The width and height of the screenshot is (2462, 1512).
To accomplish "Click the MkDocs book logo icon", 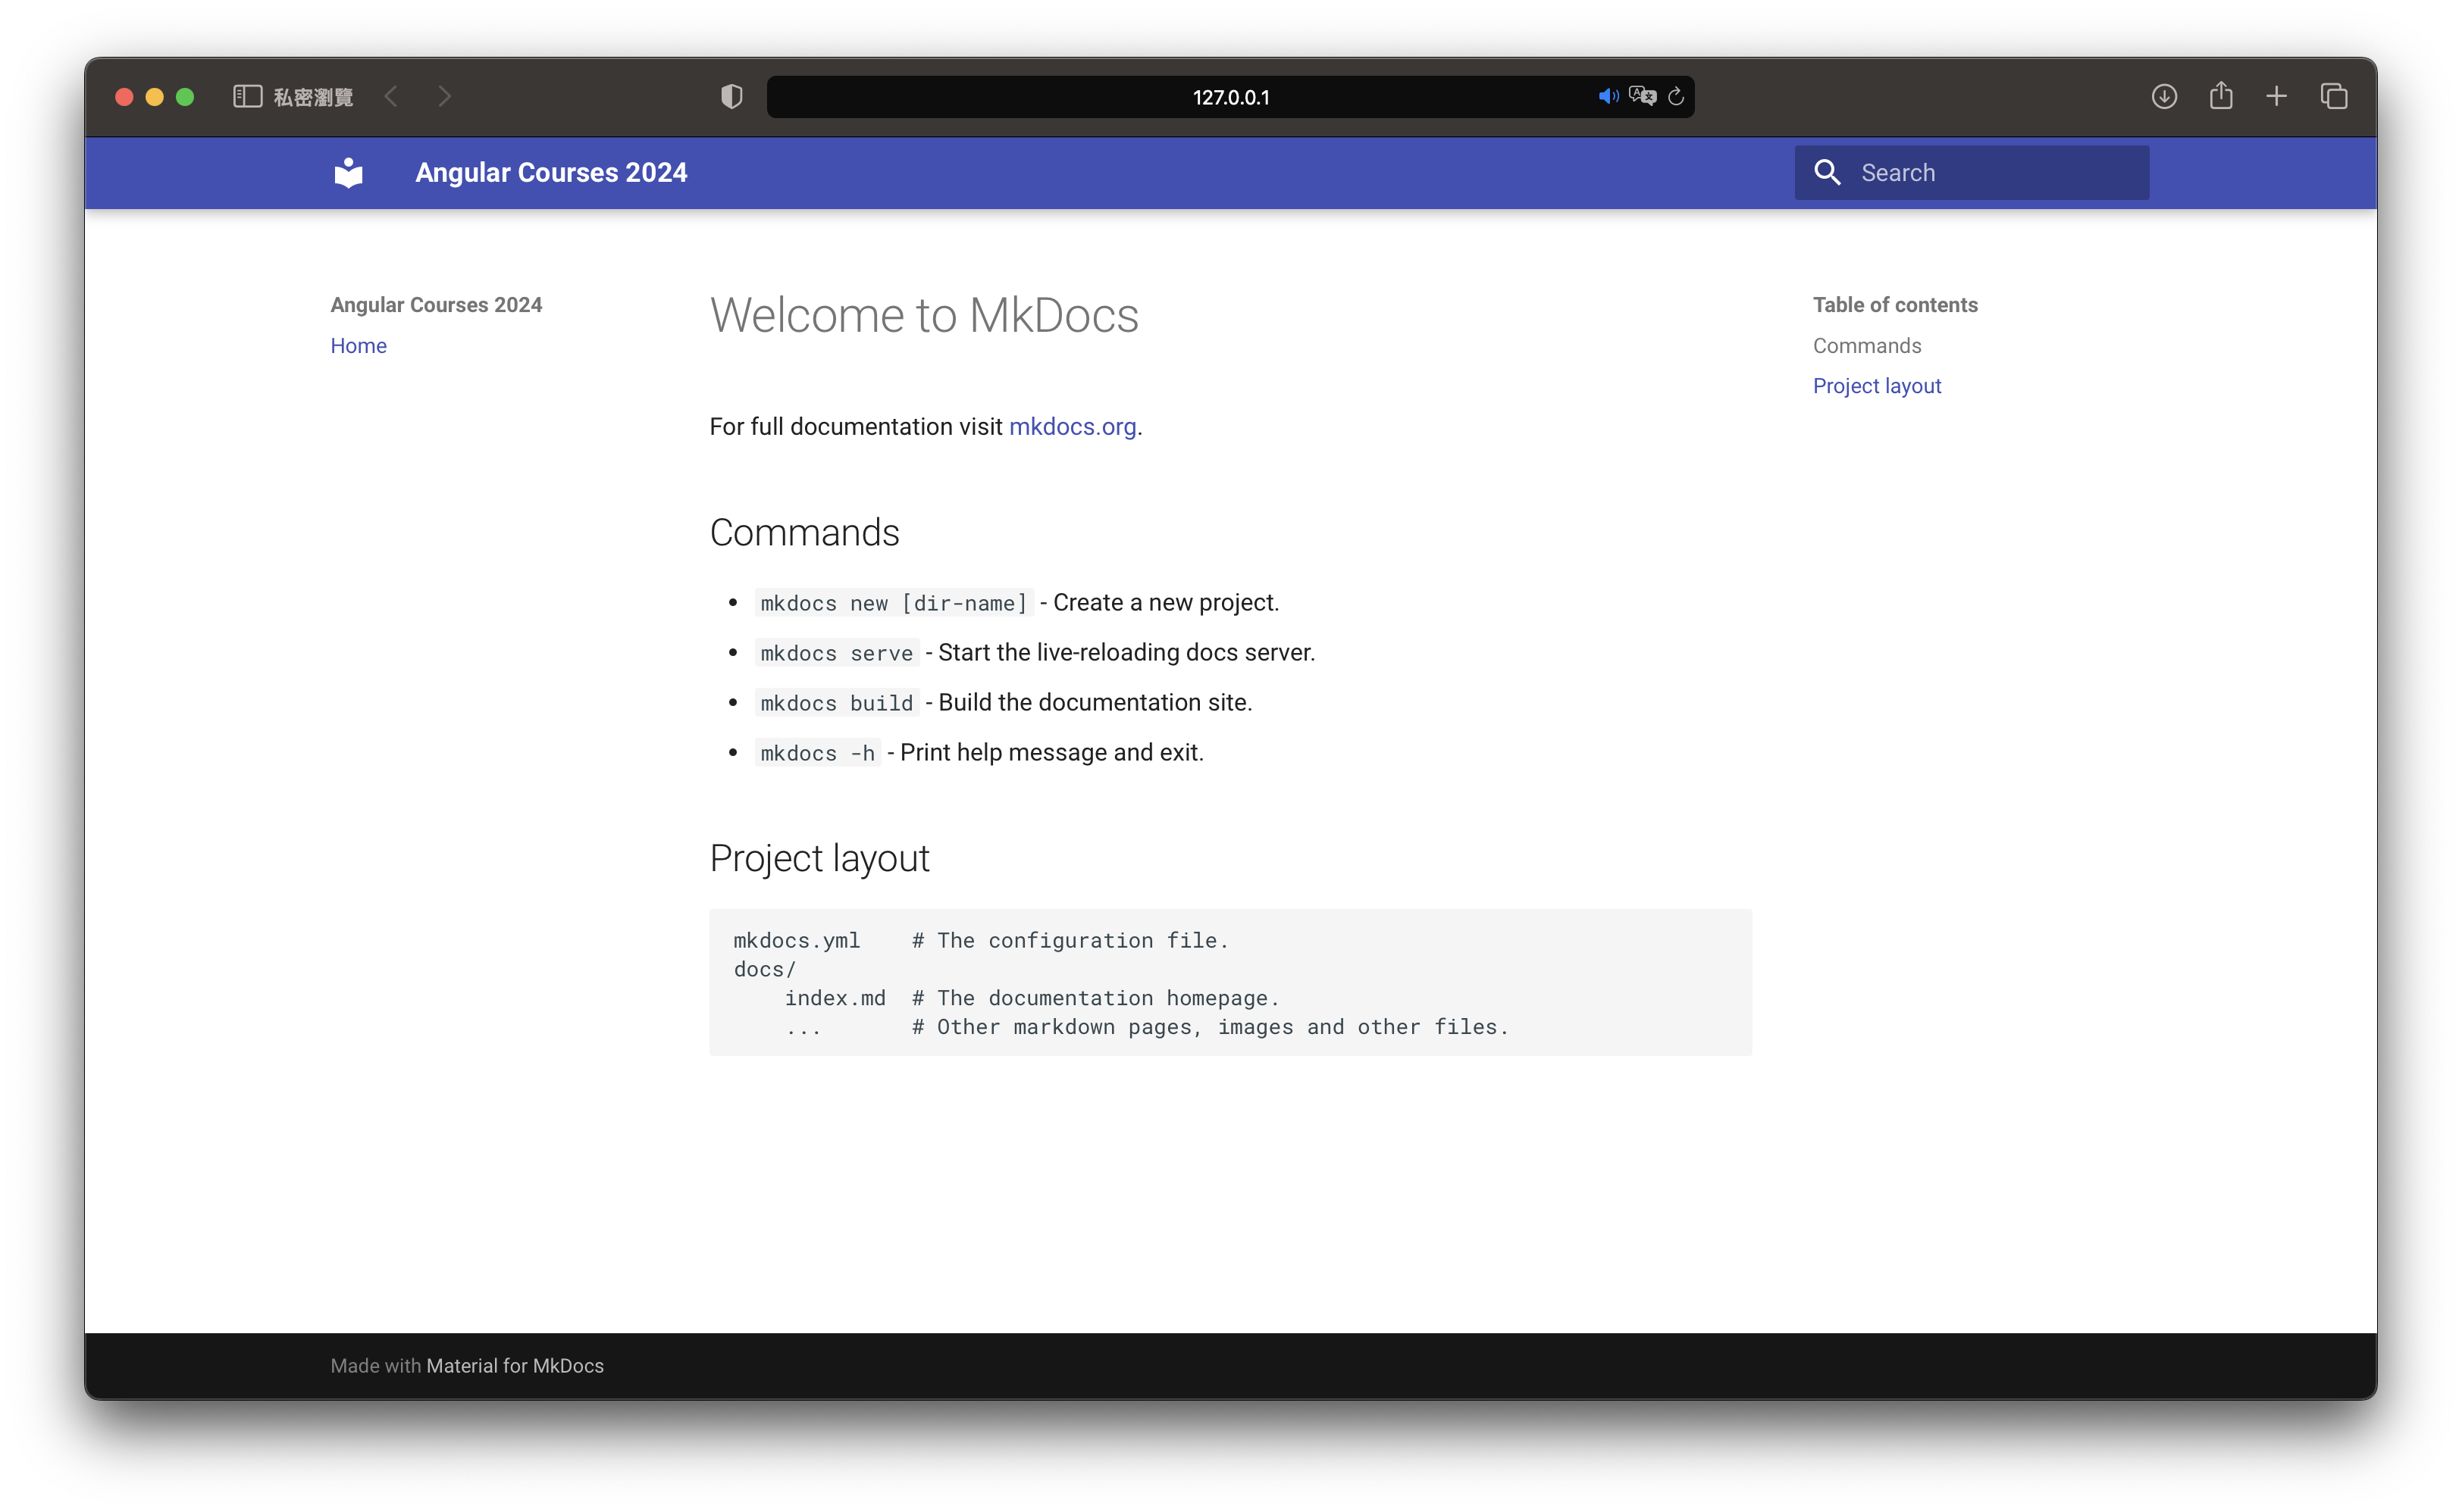I will point(348,173).
